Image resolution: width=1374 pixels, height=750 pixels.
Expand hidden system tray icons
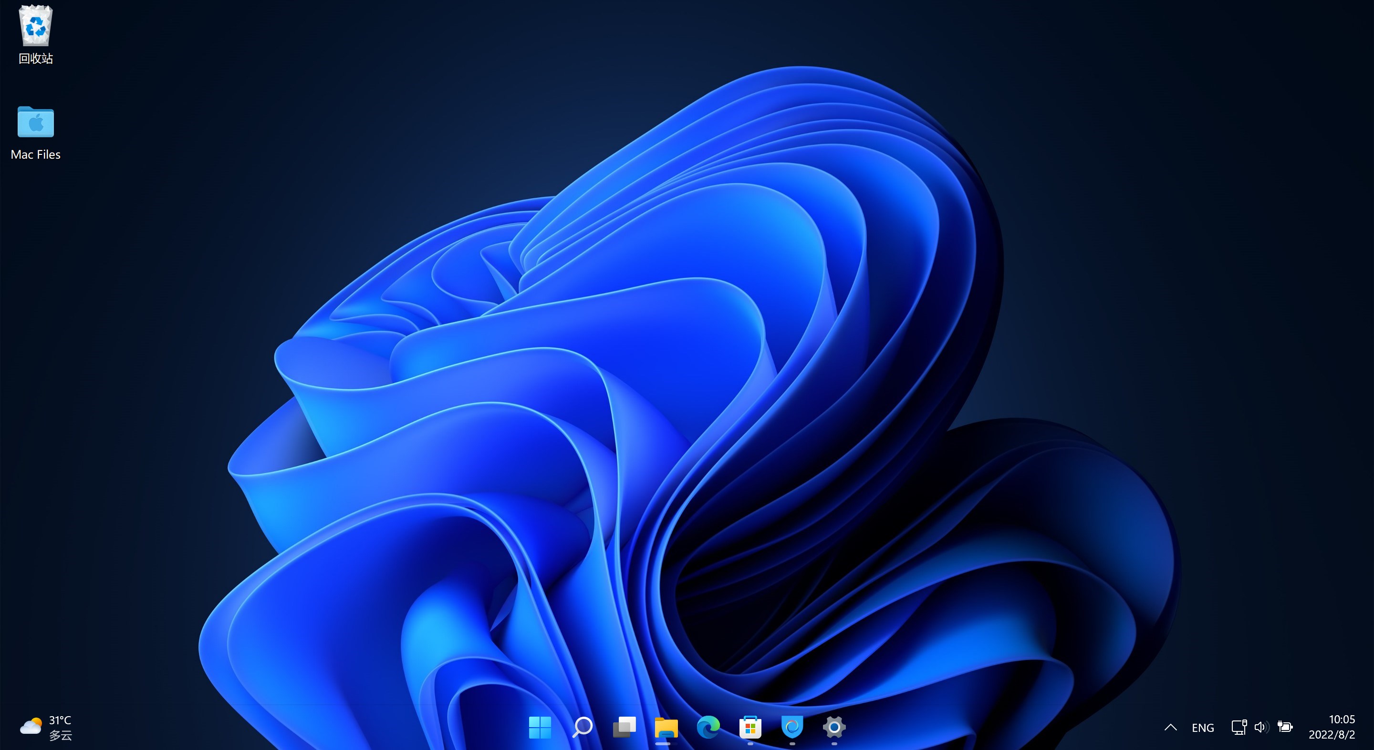point(1170,727)
